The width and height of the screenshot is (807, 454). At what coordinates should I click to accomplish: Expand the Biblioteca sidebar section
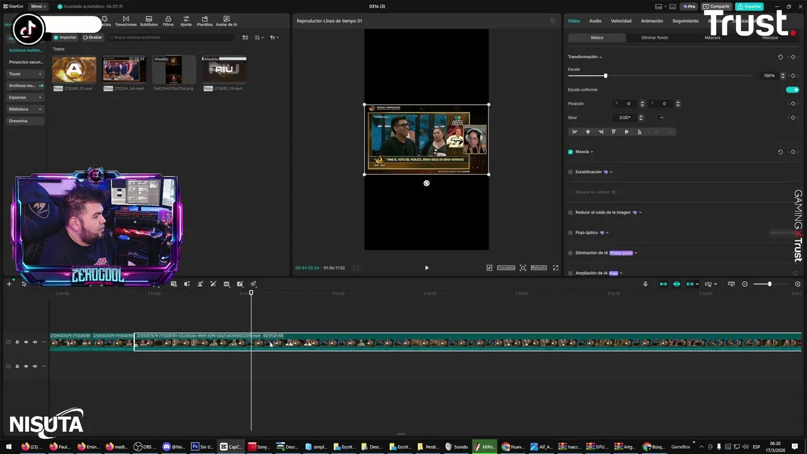tap(26, 109)
